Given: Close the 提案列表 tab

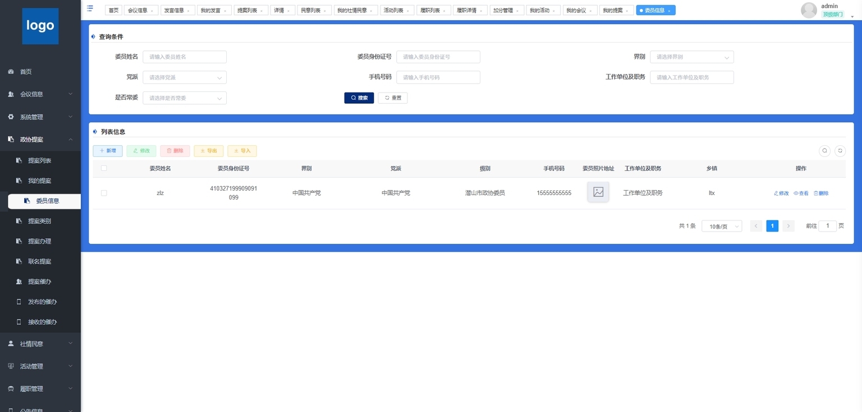Looking at the screenshot, I should click(262, 11).
